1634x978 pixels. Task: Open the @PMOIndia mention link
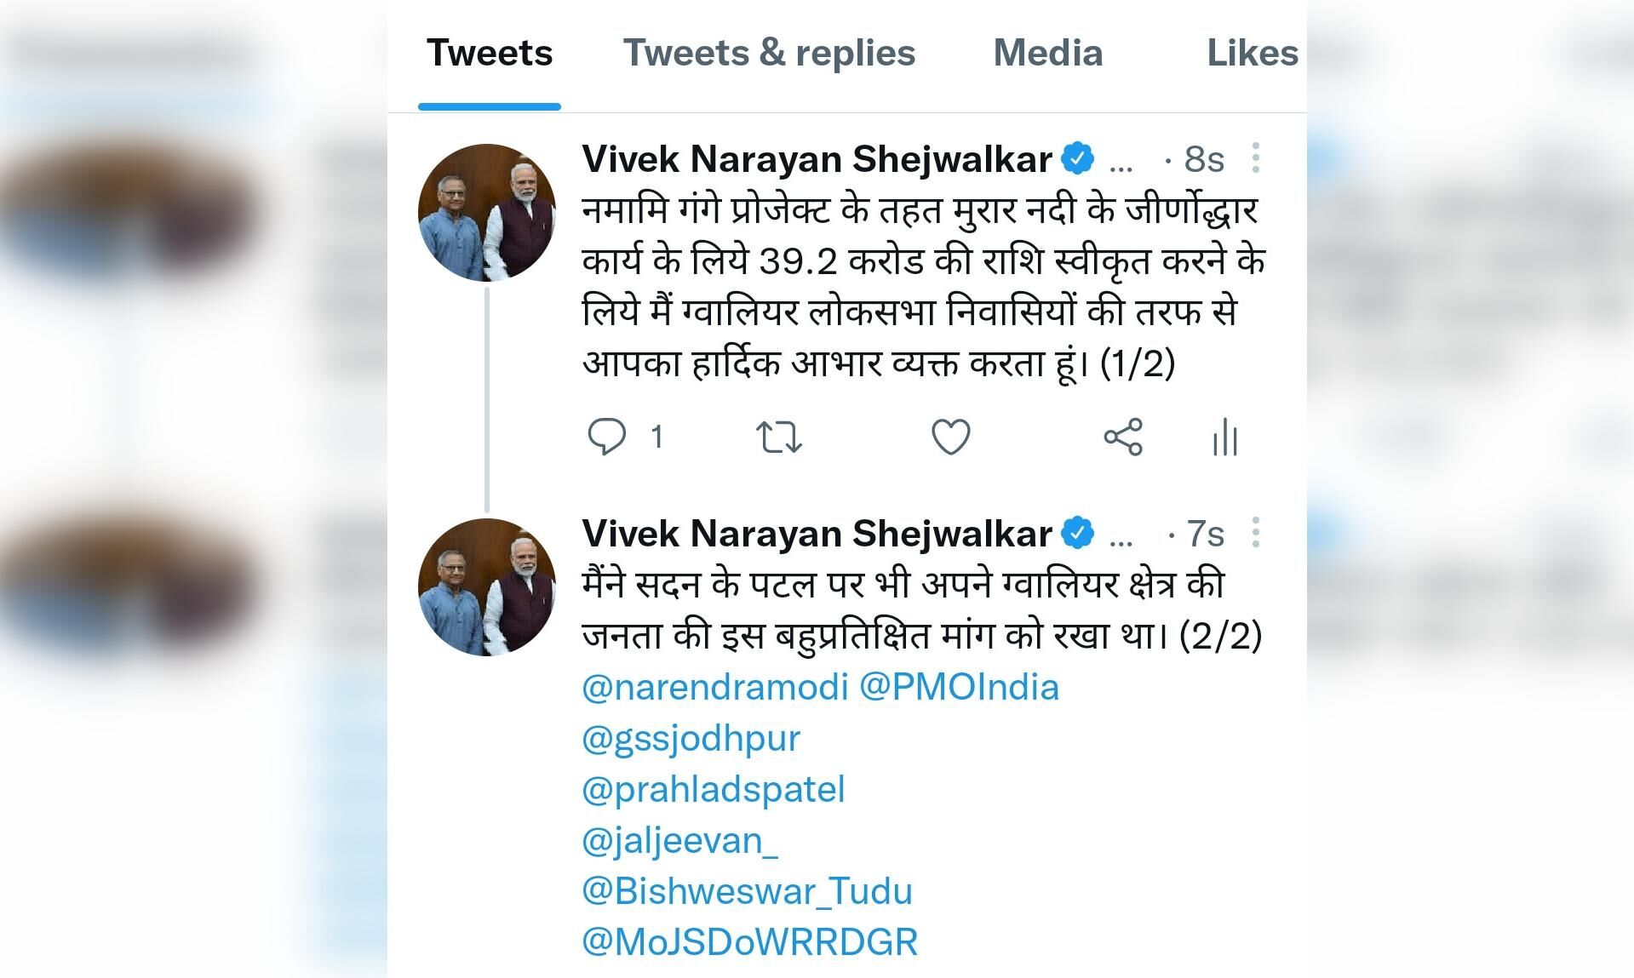click(x=960, y=687)
